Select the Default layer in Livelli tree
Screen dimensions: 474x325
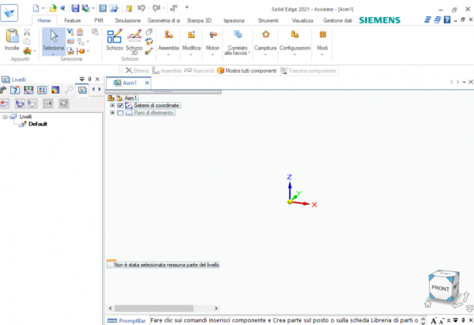pyautogui.click(x=38, y=124)
